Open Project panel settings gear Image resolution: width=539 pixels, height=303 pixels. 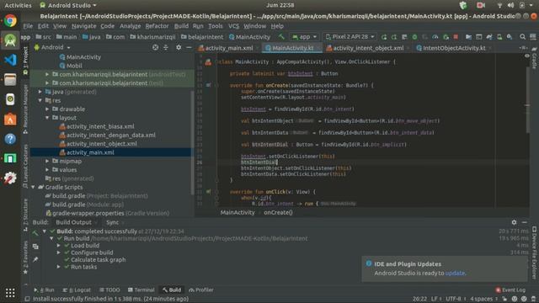point(179,47)
